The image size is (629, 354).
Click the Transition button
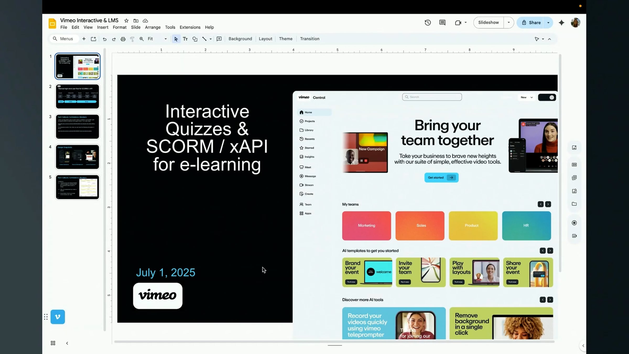pos(310,39)
